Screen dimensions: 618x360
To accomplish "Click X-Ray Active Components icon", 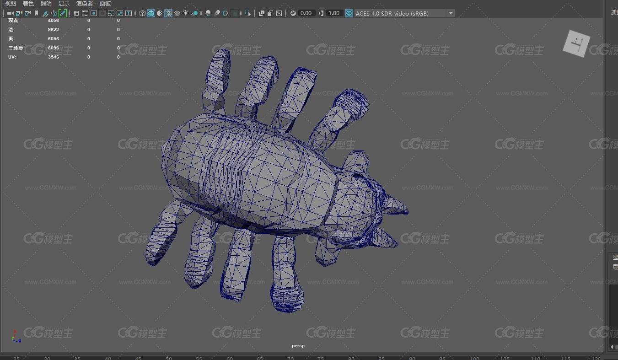I will 270,13.
